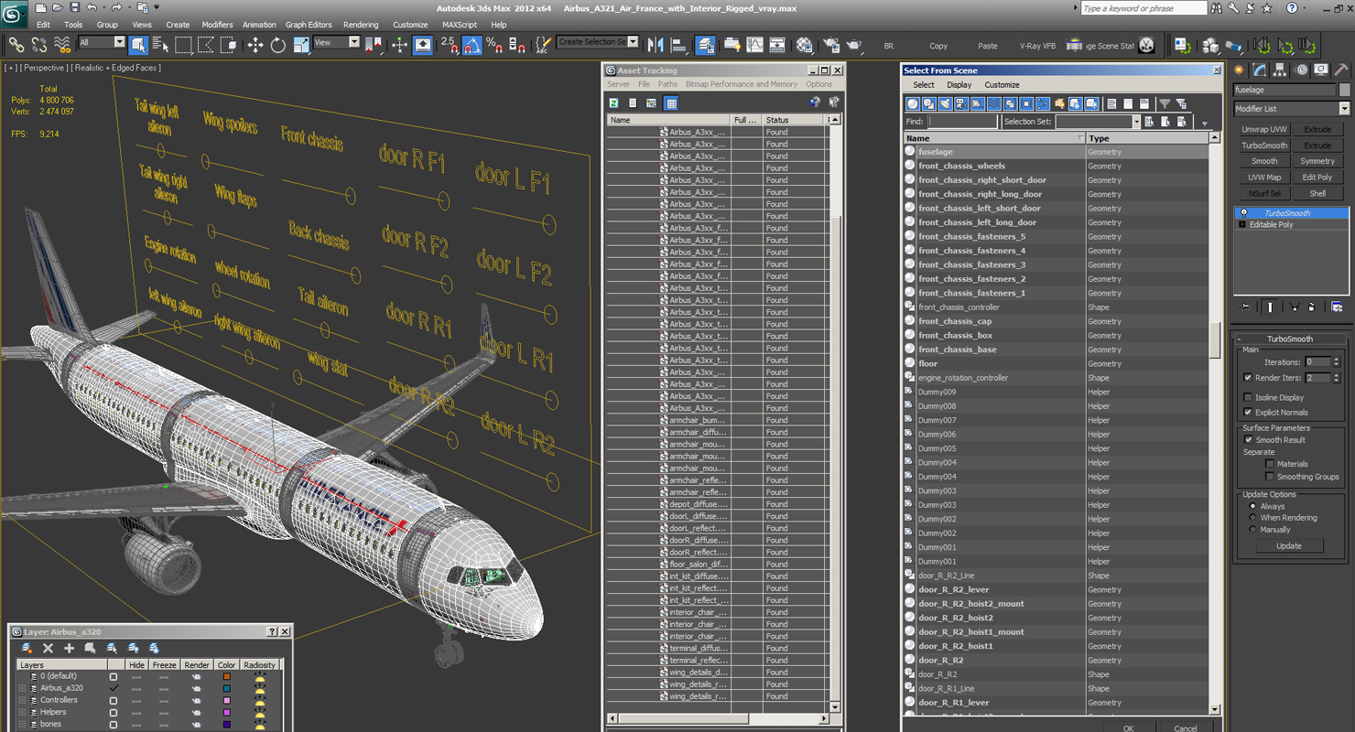Screen dimensions: 1355x732
Task: Open the Rendering menu
Action: tap(361, 25)
